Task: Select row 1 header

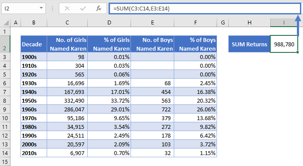Action: tap(5, 31)
